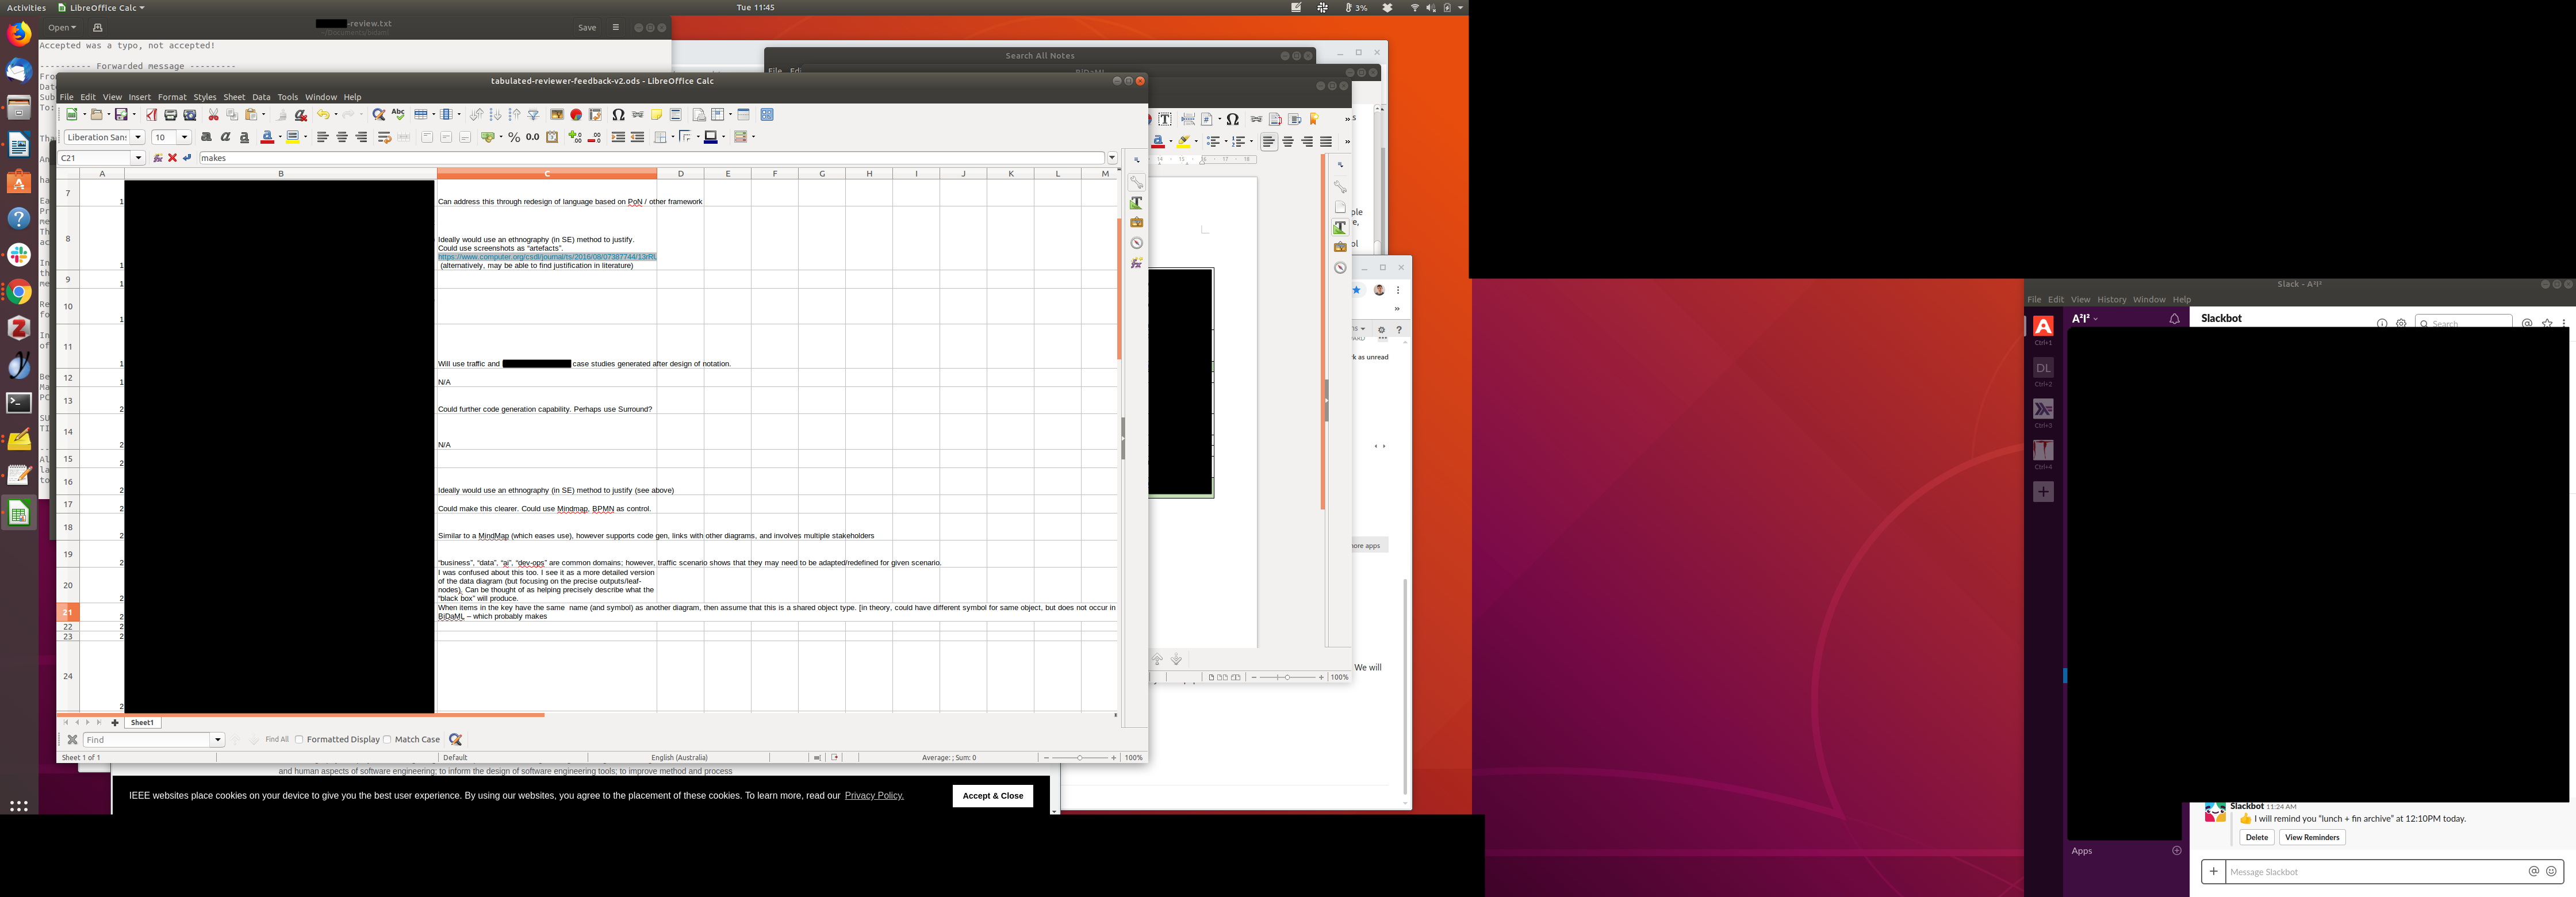Viewport: 2576px width, 897px height.
Task: Click the Spelling check icon
Action: click(398, 115)
